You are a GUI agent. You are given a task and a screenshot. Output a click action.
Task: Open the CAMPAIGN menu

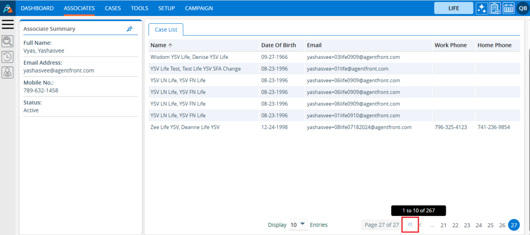click(199, 8)
